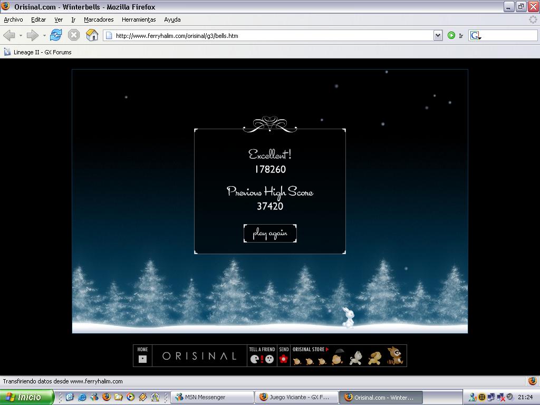Image resolution: width=540 pixels, height=405 pixels.
Task: Click the green Go (Ir) button
Action: (451, 35)
